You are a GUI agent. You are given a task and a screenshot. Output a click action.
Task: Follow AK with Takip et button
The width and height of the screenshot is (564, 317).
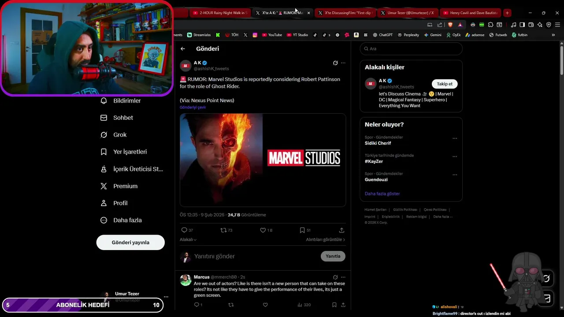(x=445, y=84)
